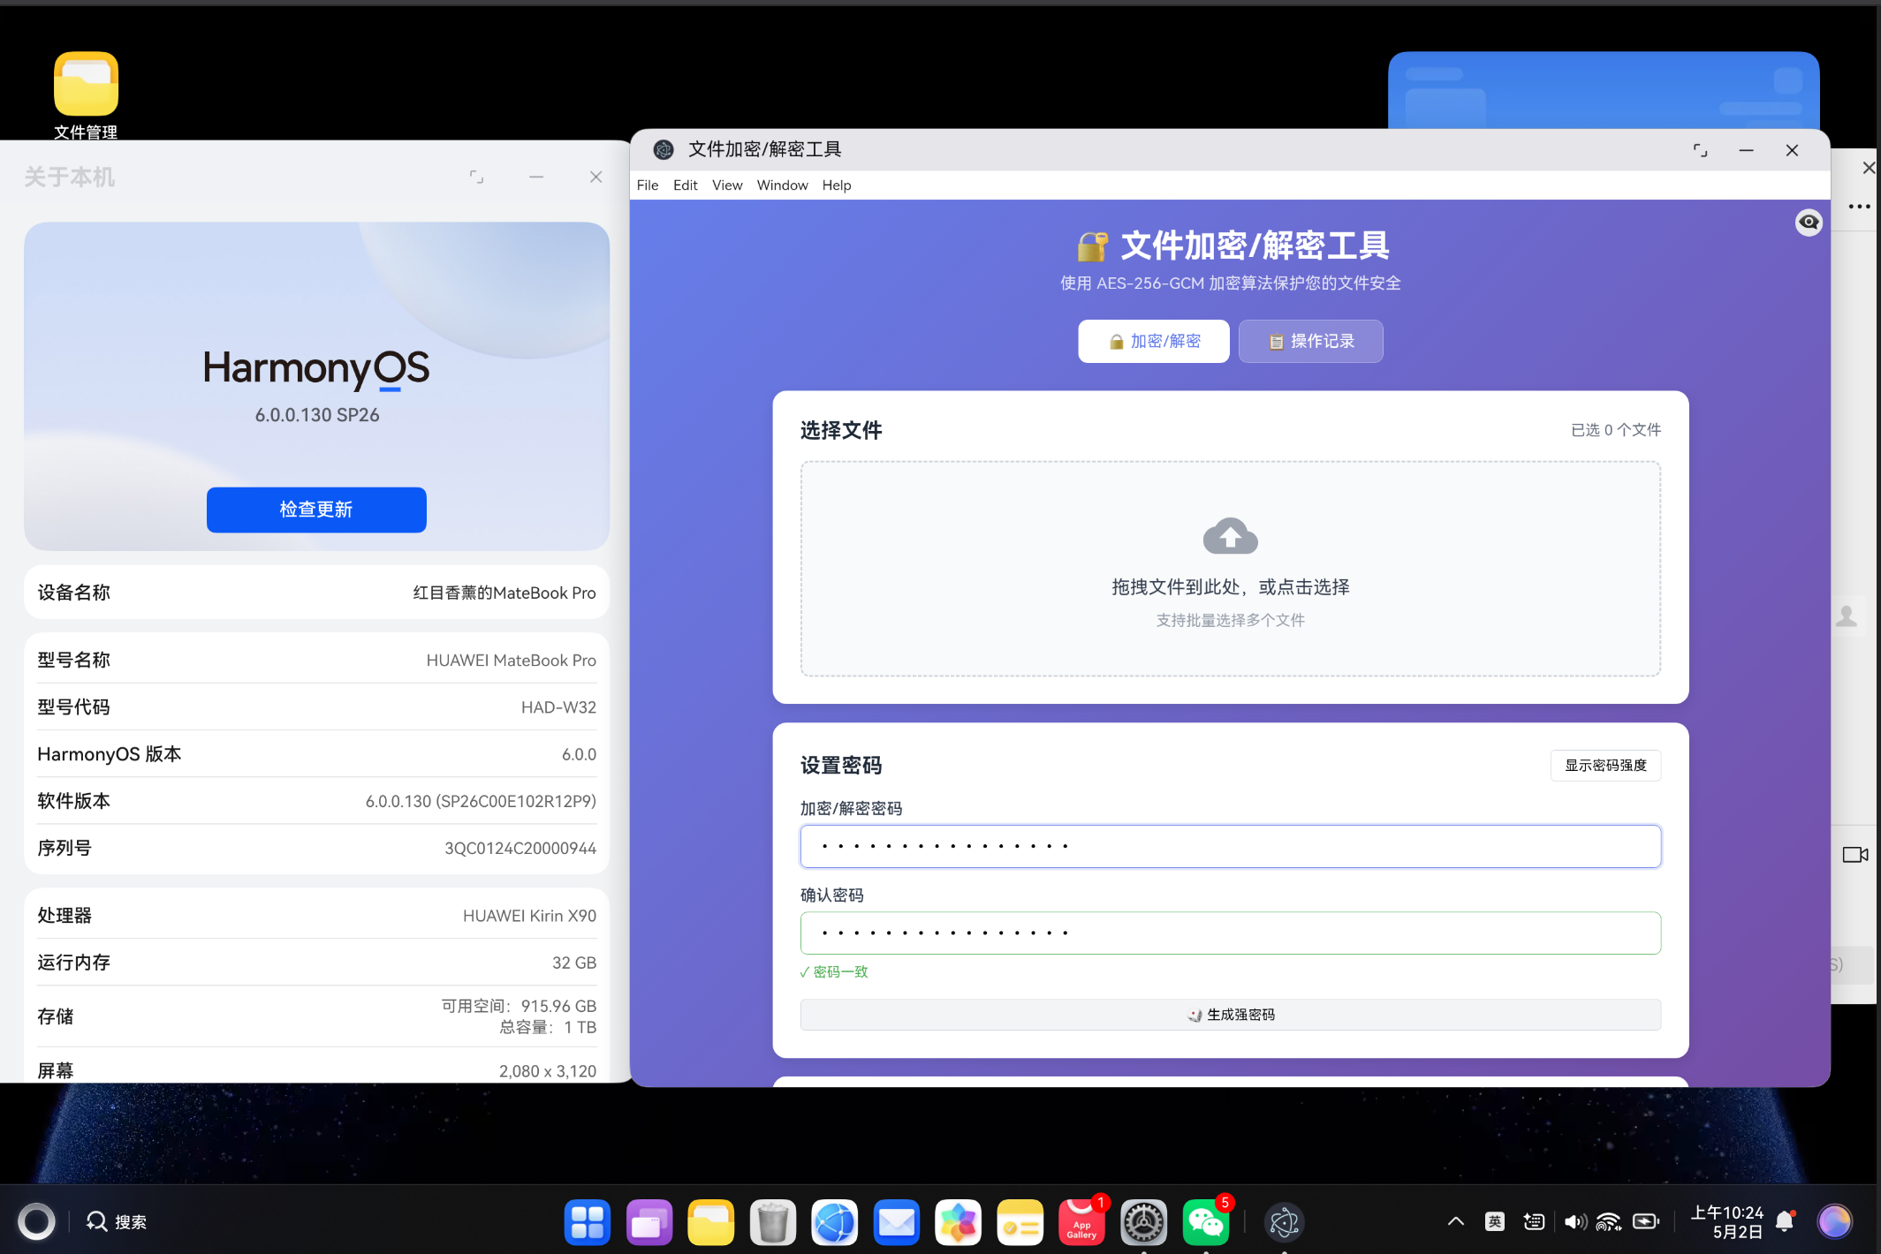This screenshot has height=1254, width=1881.
Task: Open the trash bin in dock
Action: pyautogui.click(x=773, y=1222)
